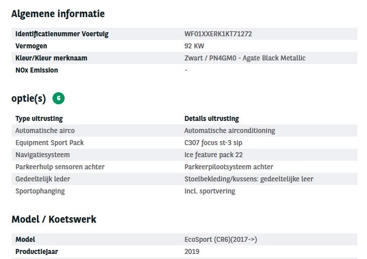The image size is (367, 259).
Task: Click the 'Model / Koetswerk' heading
Action: click(54, 220)
